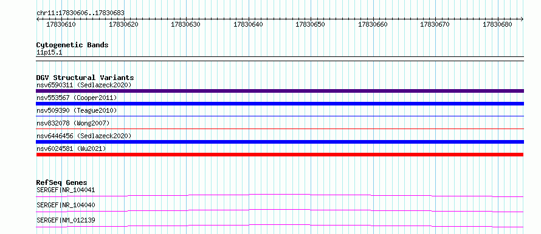The width and height of the screenshot is (541, 234).
Task: Click ruler position 17830610
Action: coord(61,24)
